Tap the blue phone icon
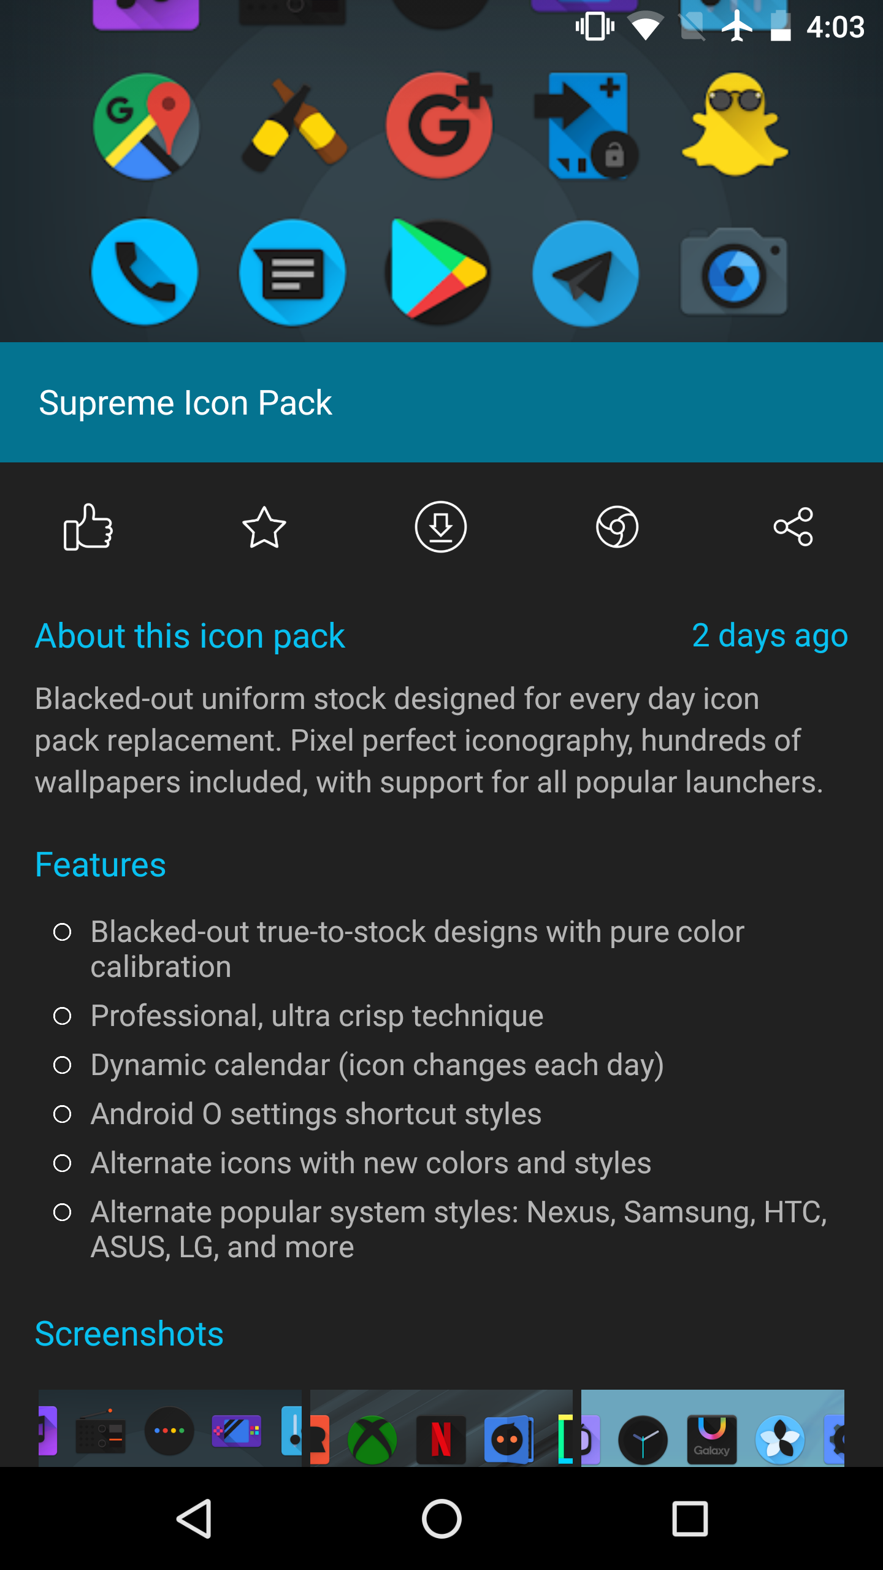The image size is (883, 1570). click(145, 272)
